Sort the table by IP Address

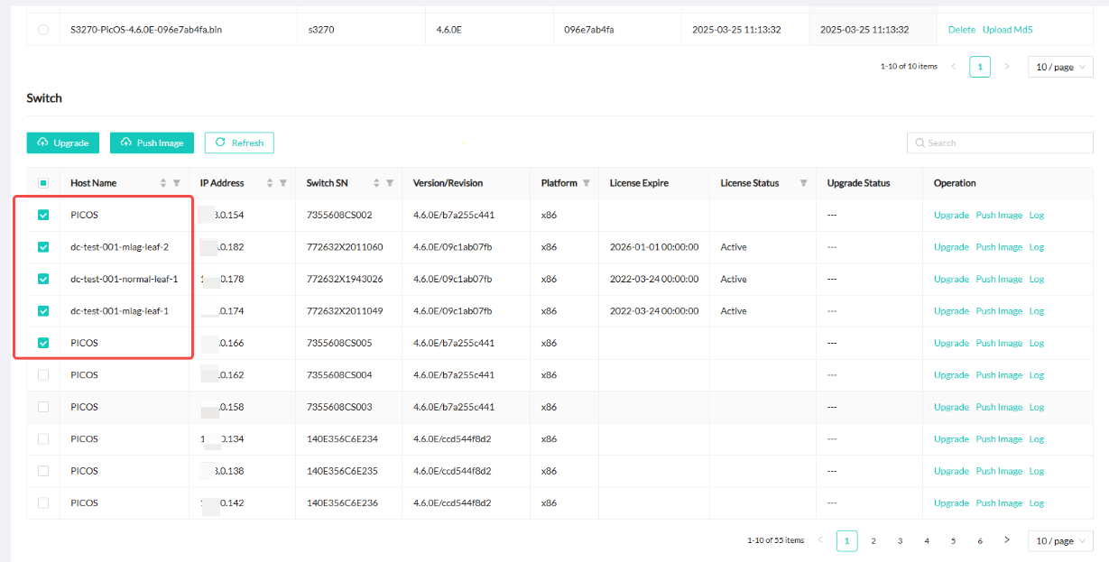(x=270, y=183)
